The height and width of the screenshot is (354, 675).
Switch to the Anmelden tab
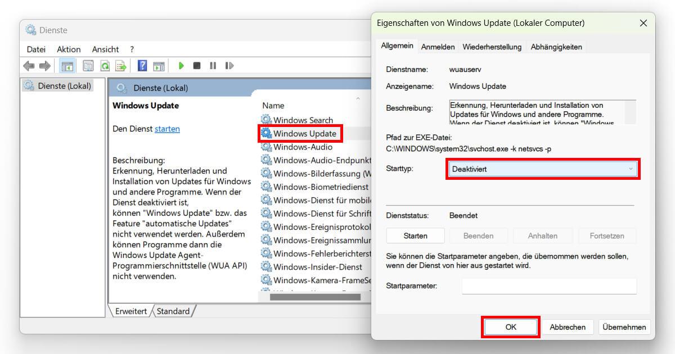pyautogui.click(x=438, y=47)
